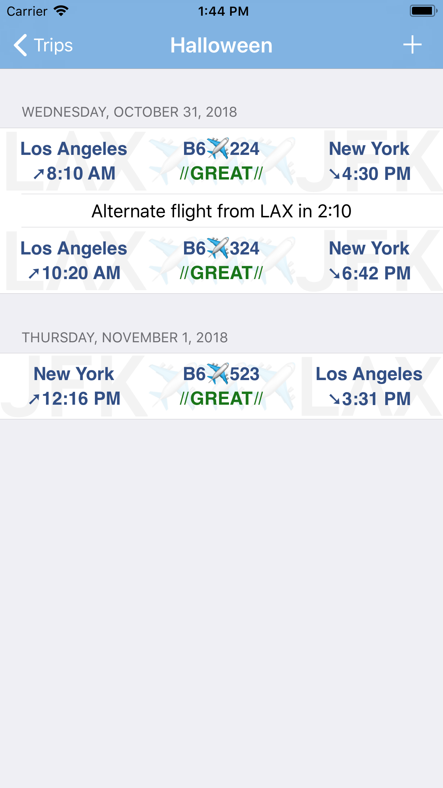Tap the GREAT status of flight B6 224
Screen dimensions: 443x788
[x=221, y=174]
